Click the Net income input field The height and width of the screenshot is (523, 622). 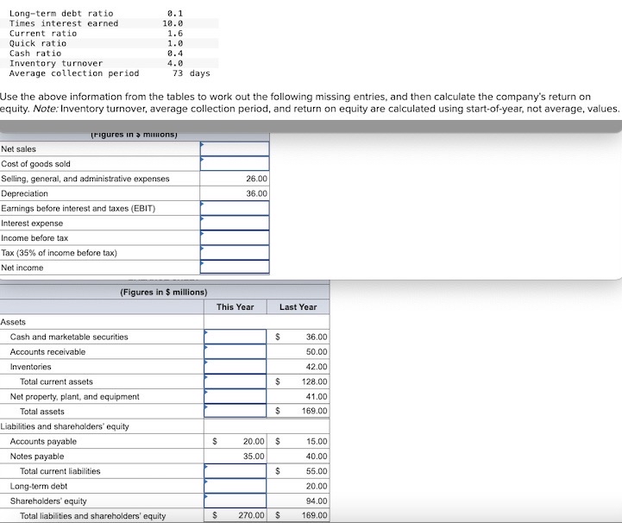tap(235, 267)
